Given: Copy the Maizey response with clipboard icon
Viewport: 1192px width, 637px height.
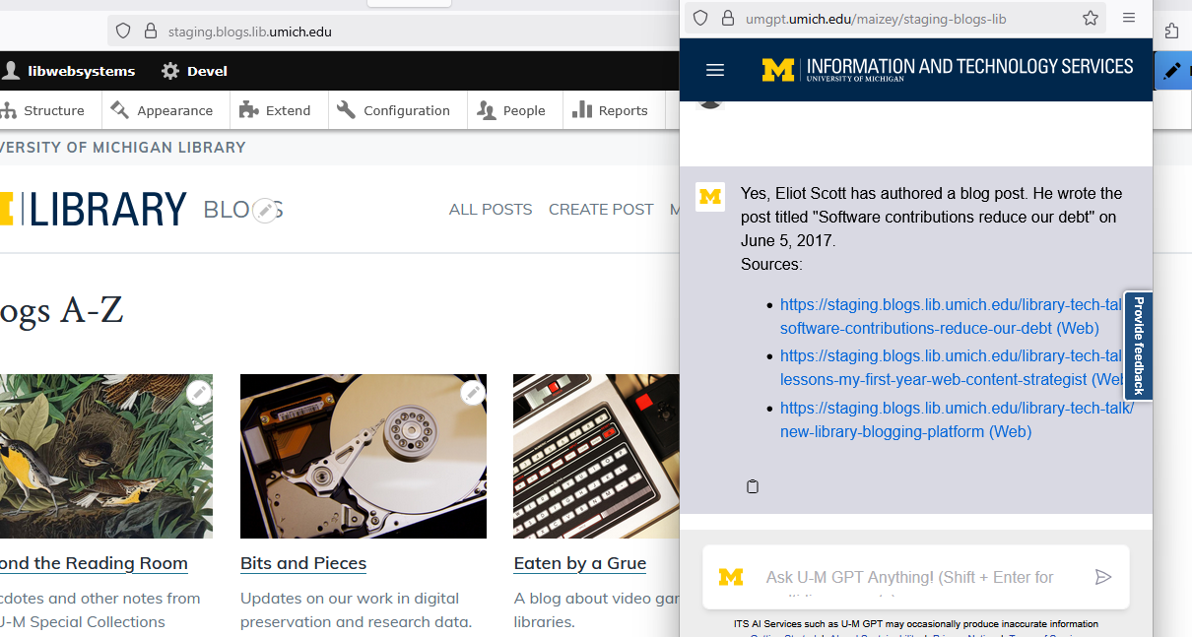Looking at the screenshot, I should [753, 486].
